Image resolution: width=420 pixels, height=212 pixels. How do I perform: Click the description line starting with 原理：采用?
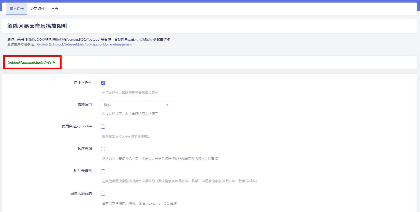[x=89, y=39]
